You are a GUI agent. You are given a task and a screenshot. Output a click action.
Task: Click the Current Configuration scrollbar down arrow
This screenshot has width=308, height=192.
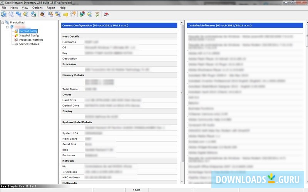pyautogui.click(x=182, y=182)
